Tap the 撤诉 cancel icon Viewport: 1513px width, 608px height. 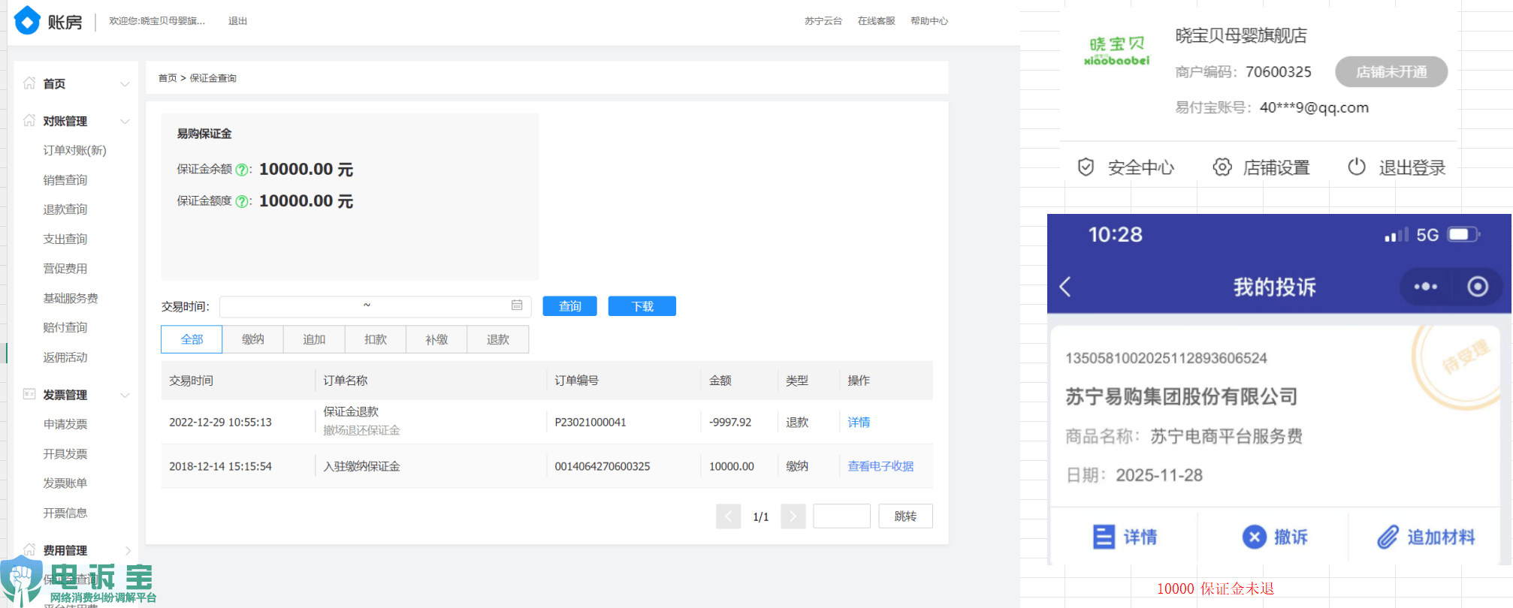pos(1254,537)
